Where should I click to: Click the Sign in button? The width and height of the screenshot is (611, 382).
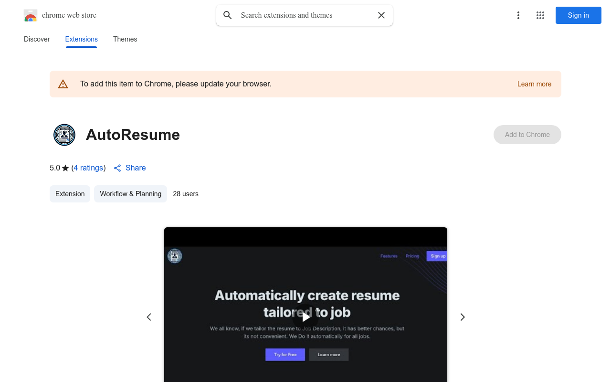point(579,15)
